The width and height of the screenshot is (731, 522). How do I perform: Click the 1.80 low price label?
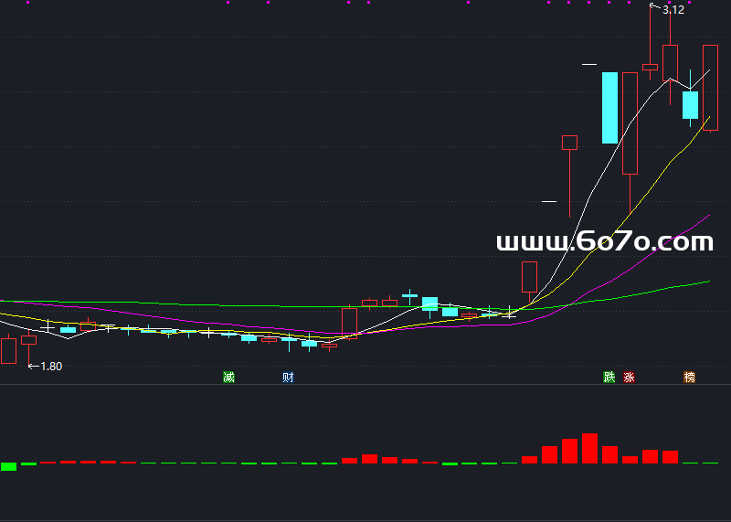51,367
